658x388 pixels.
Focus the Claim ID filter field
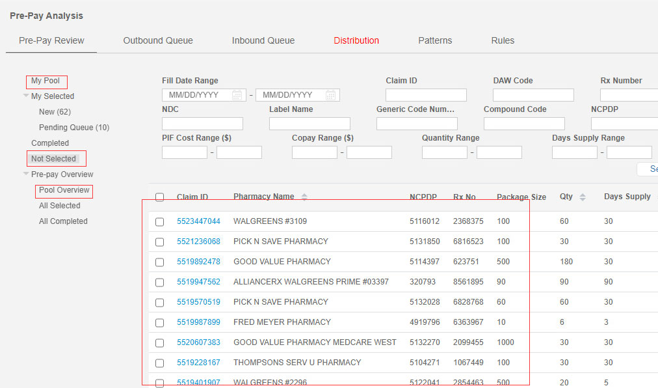(x=426, y=95)
